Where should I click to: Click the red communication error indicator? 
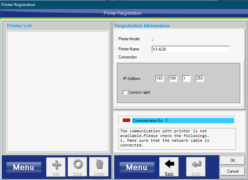127,120
